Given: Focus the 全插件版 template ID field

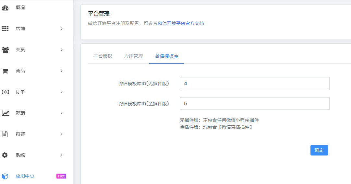Looking at the screenshot, I should 255,104.
